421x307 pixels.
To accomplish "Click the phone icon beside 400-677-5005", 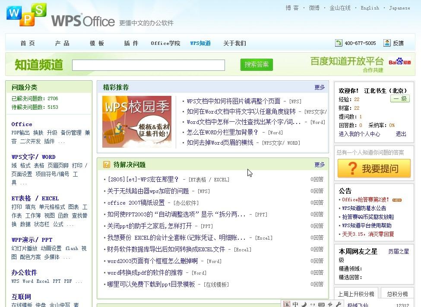I will [x=339, y=43].
